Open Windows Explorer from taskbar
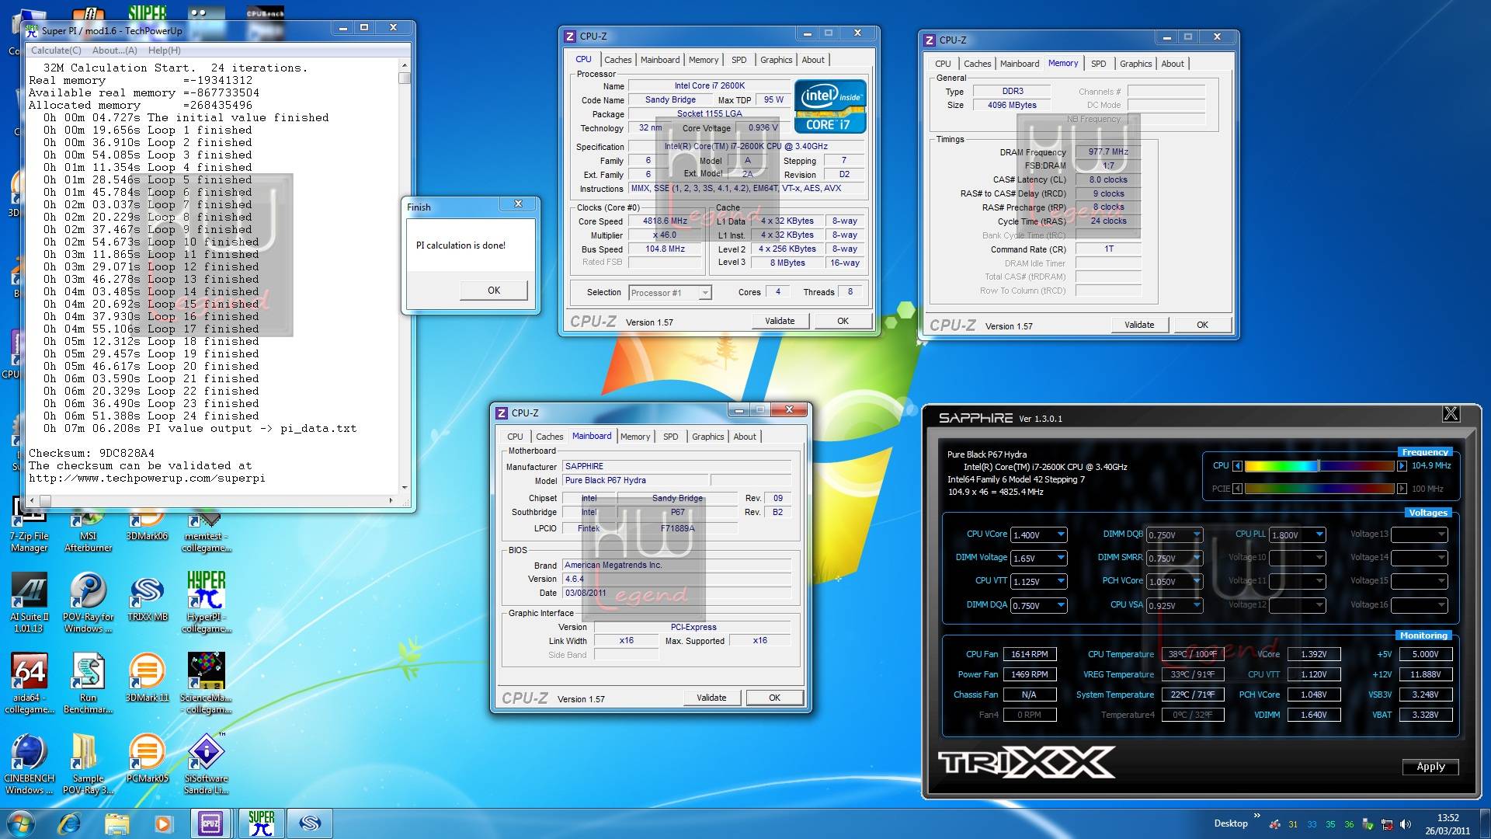This screenshot has height=839, width=1491. 116,823
